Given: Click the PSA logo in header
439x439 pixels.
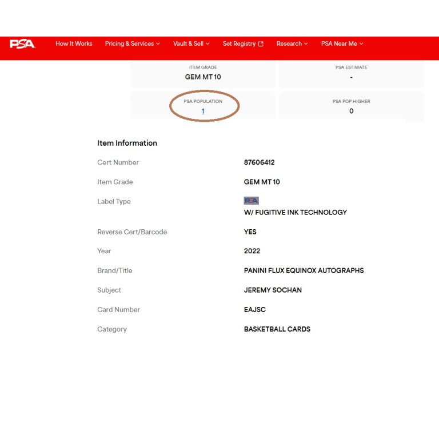Looking at the screenshot, I should tap(22, 43).
